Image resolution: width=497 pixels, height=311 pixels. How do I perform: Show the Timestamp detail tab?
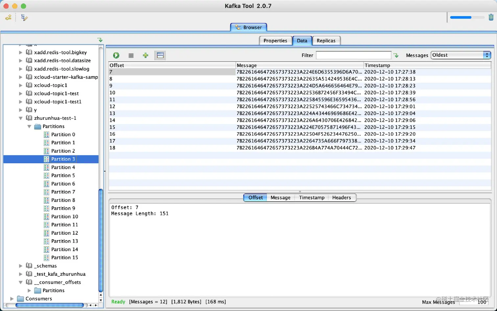click(x=312, y=197)
